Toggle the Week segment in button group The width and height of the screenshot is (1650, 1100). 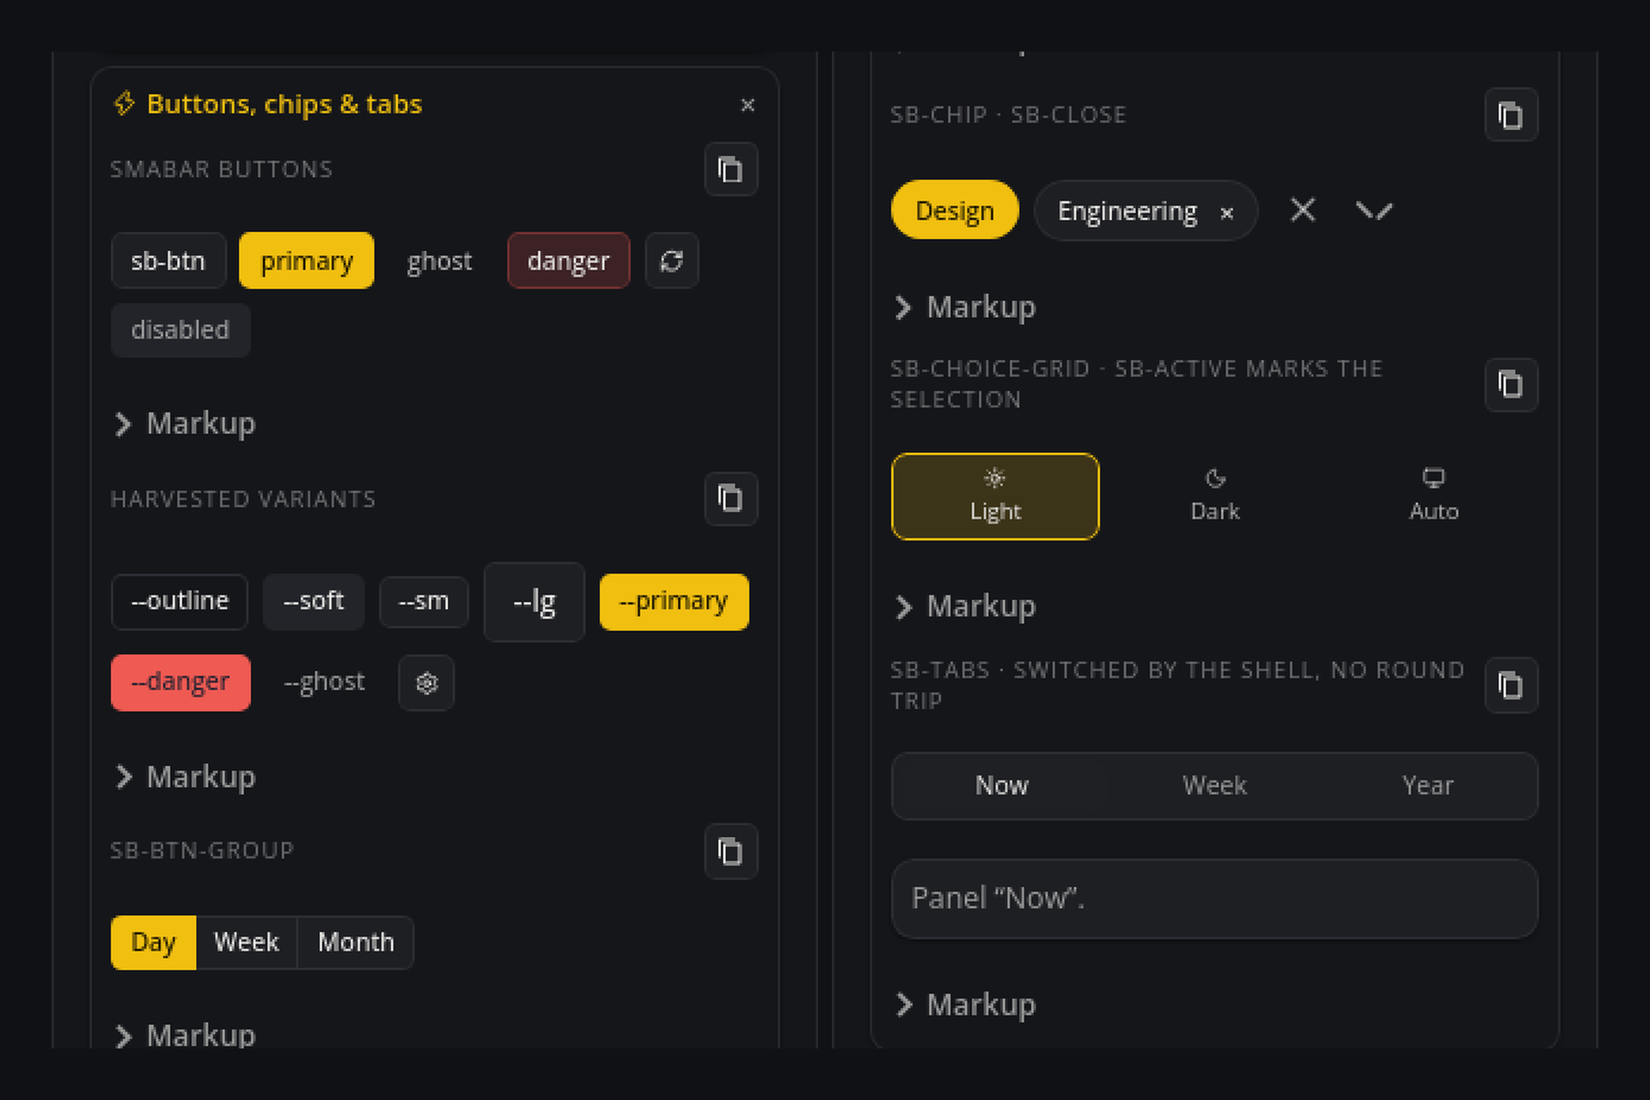[247, 943]
